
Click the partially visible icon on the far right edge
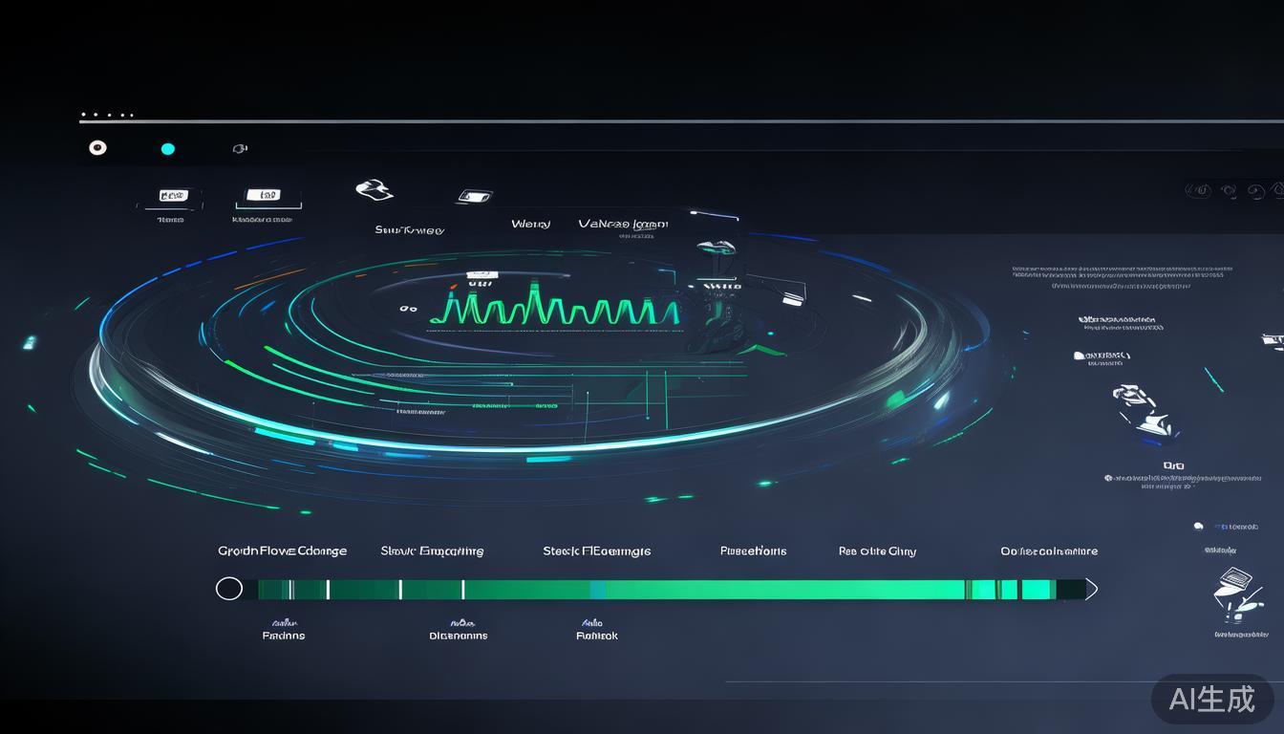click(x=1273, y=340)
